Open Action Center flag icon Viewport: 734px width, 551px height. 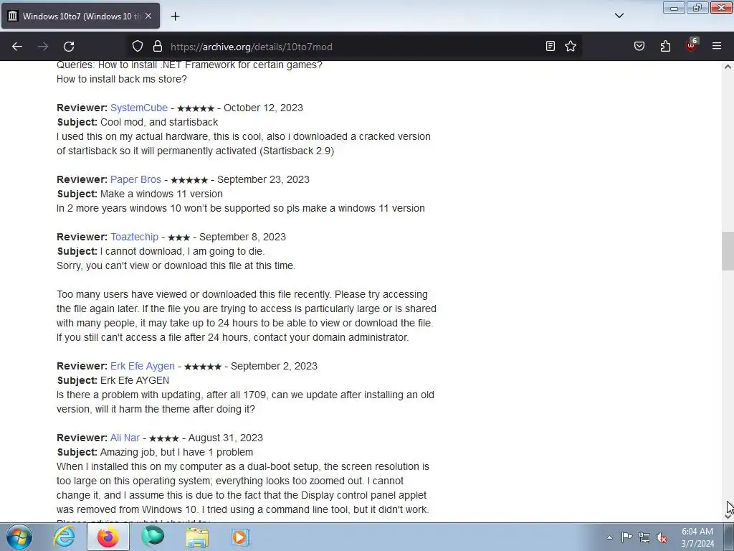click(626, 537)
